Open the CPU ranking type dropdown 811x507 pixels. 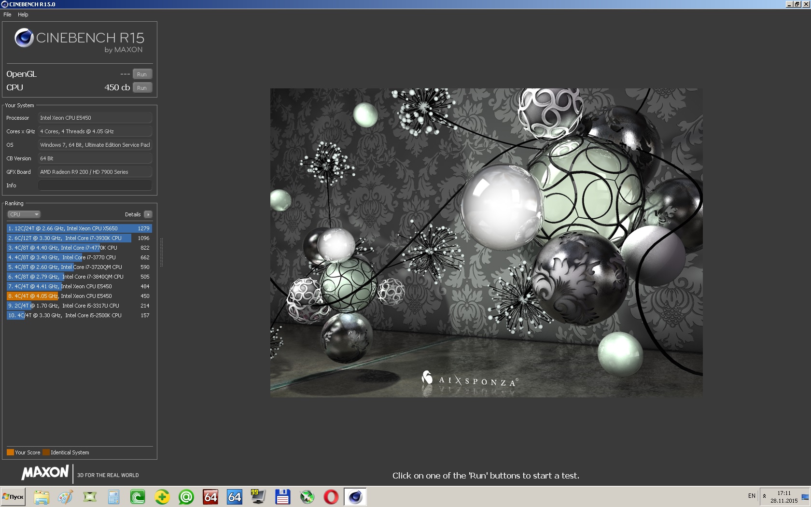[x=24, y=214]
